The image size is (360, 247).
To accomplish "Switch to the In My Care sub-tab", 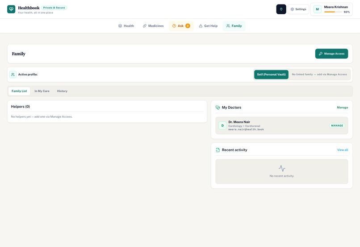I will click(x=42, y=91).
